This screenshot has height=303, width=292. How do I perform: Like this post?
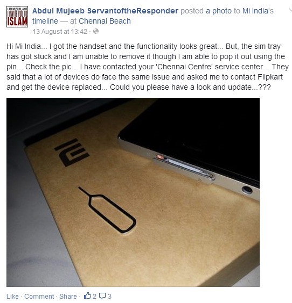point(12,296)
